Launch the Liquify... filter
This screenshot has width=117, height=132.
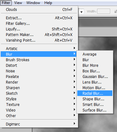coord(39,29)
